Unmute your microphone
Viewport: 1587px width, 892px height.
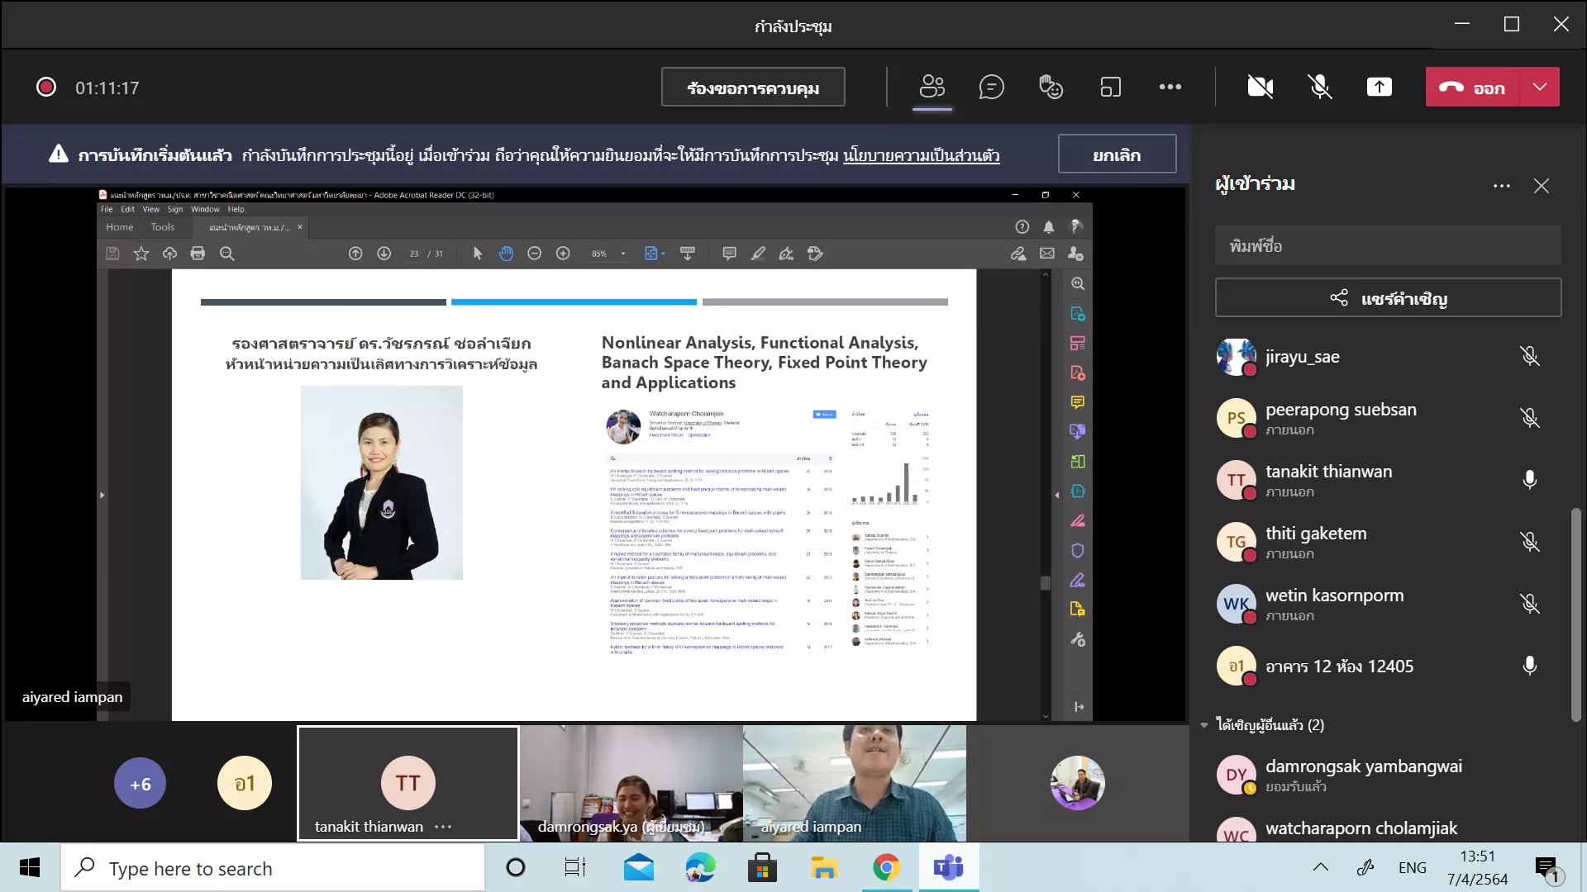pyautogui.click(x=1319, y=87)
